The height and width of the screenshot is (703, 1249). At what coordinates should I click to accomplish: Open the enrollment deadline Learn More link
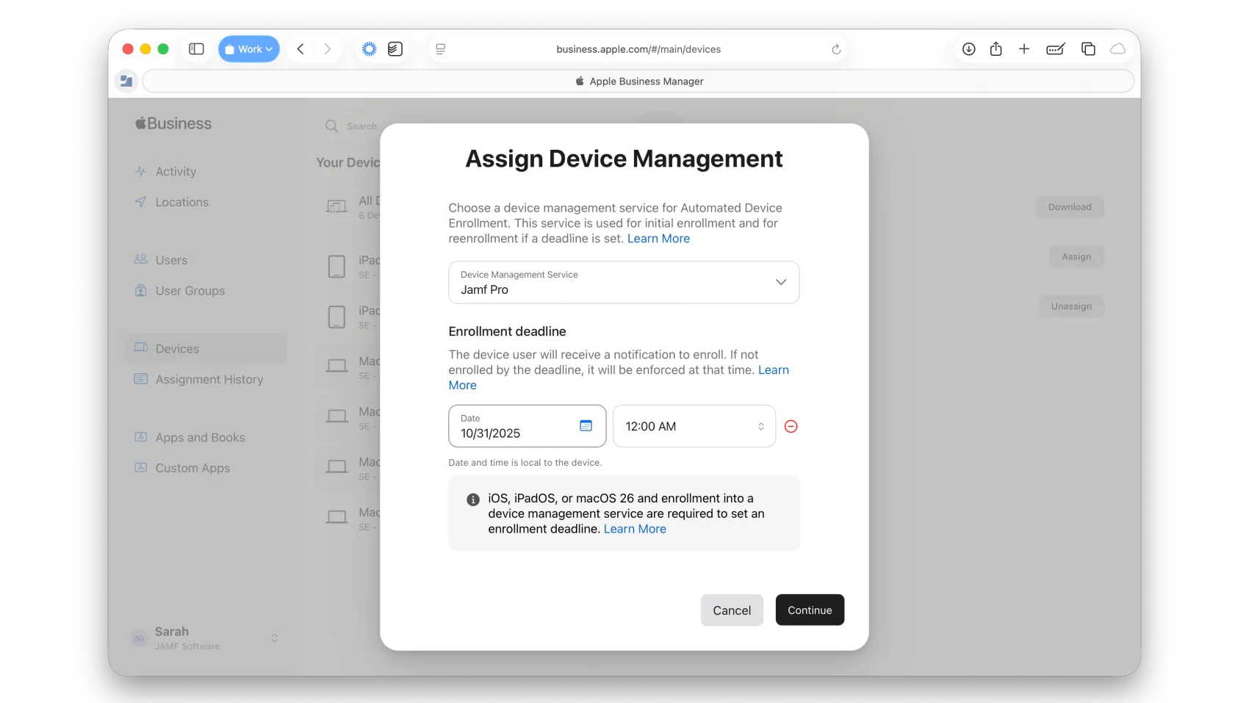click(462, 385)
